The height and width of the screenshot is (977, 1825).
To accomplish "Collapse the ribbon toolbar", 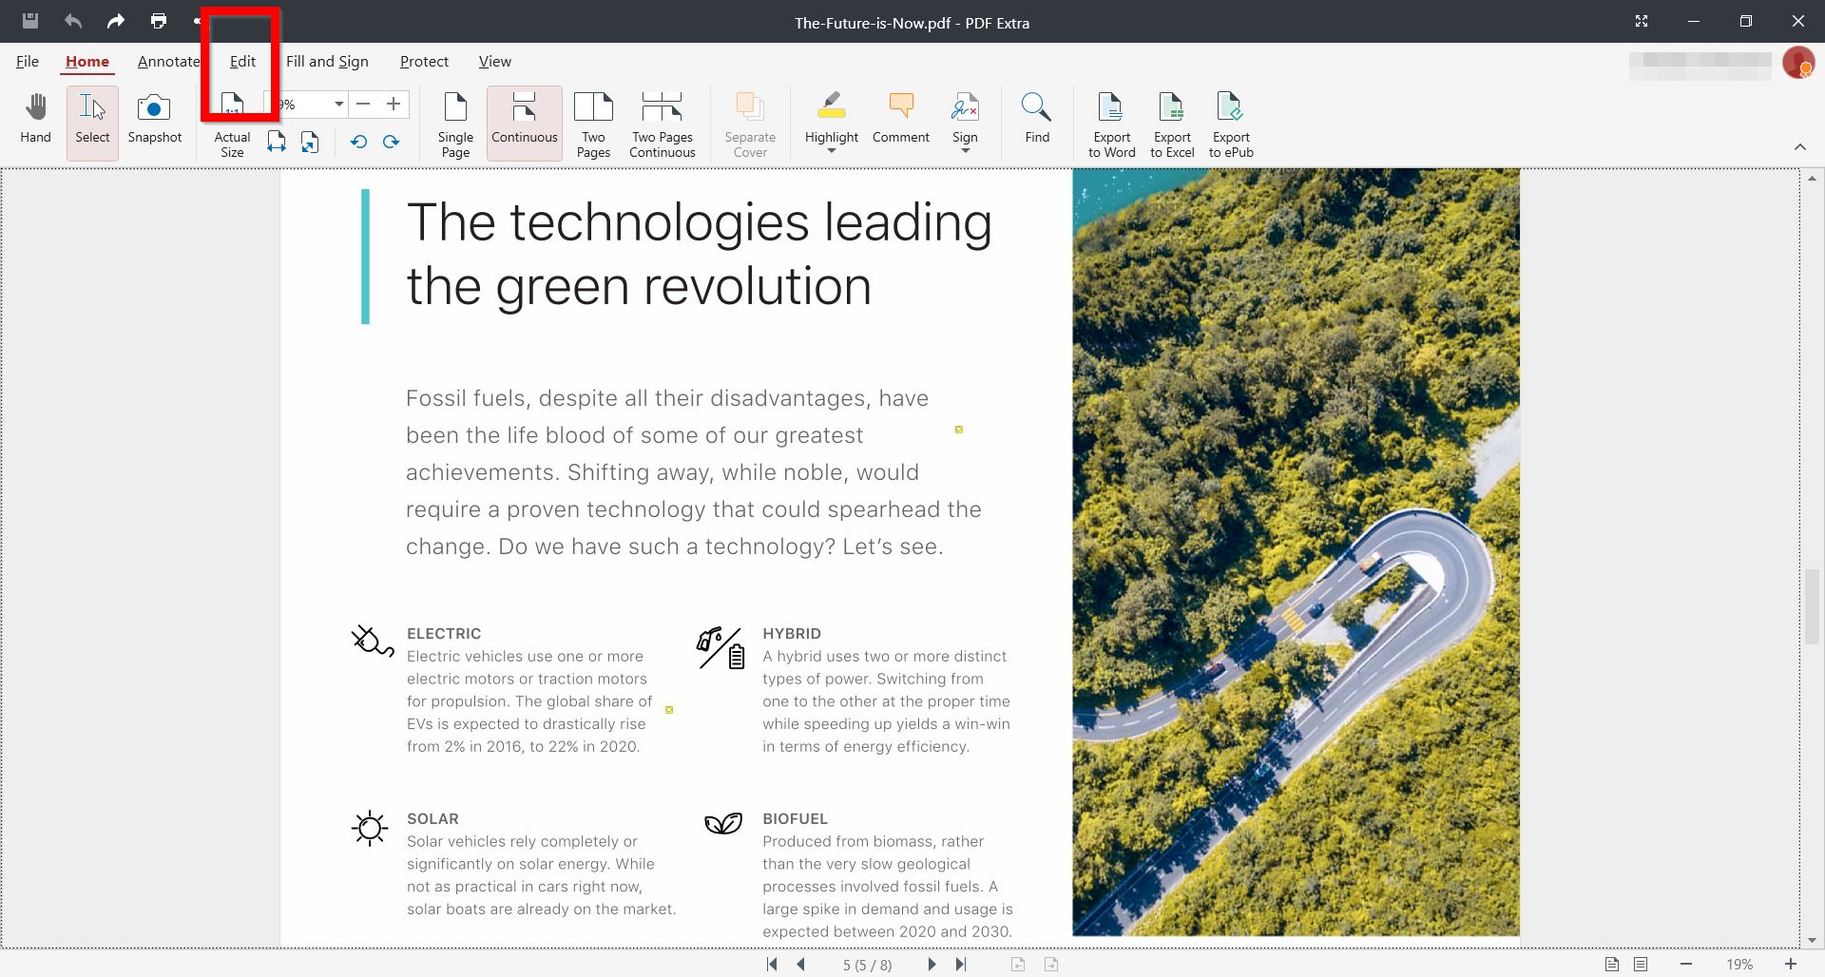I will (x=1801, y=147).
